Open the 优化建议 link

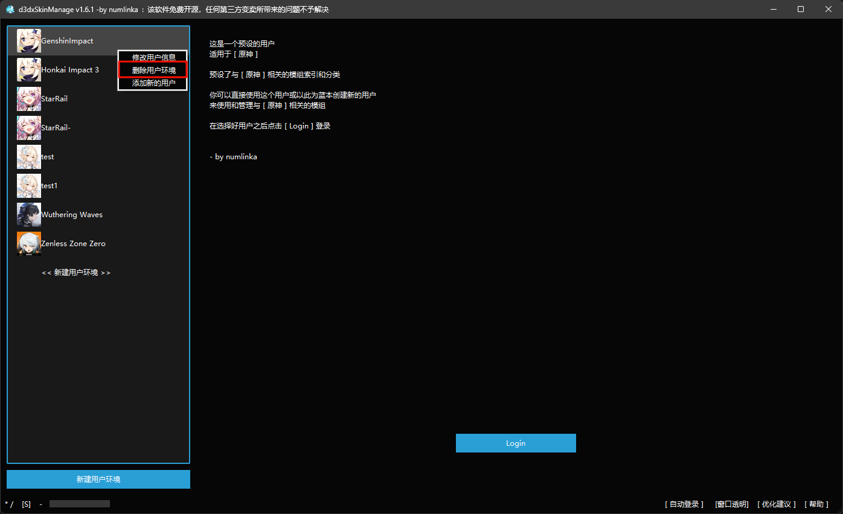point(777,504)
